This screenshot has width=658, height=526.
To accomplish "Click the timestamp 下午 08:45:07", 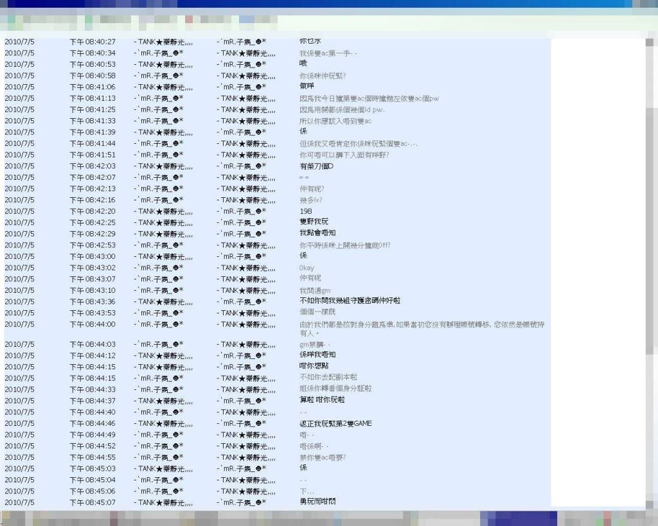I will click(x=93, y=502).
